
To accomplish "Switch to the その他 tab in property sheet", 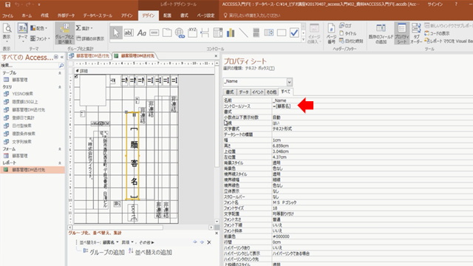I will click(x=271, y=92).
